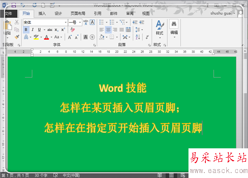Toggle strikethrough abc button
This screenshot has width=248, height=178.
click(50, 30)
